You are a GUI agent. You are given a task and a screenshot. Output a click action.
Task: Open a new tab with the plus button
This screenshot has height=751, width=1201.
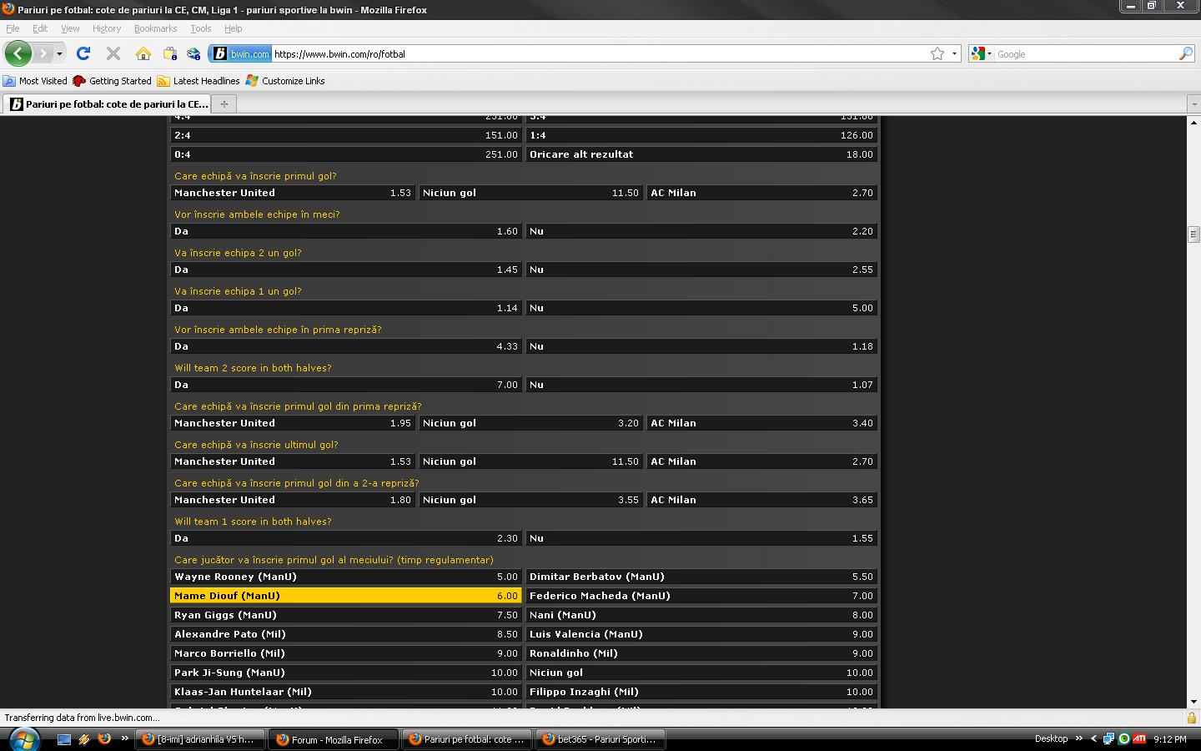224,104
